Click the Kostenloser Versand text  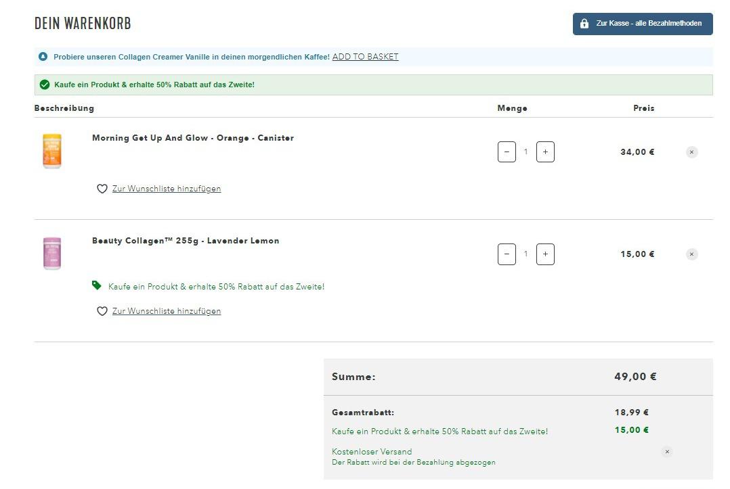[372, 452]
